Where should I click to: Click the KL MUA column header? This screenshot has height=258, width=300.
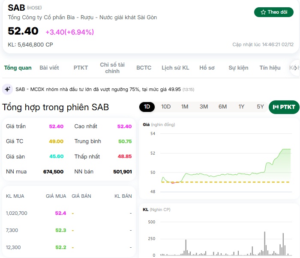pos(15,196)
